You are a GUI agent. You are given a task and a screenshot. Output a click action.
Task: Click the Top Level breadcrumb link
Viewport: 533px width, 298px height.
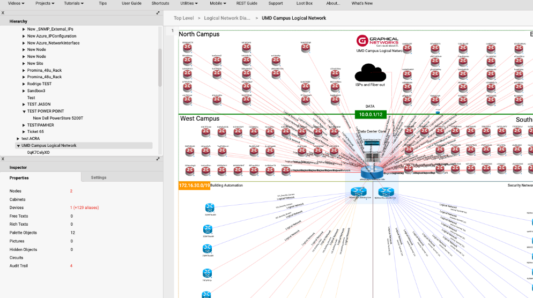(x=184, y=18)
